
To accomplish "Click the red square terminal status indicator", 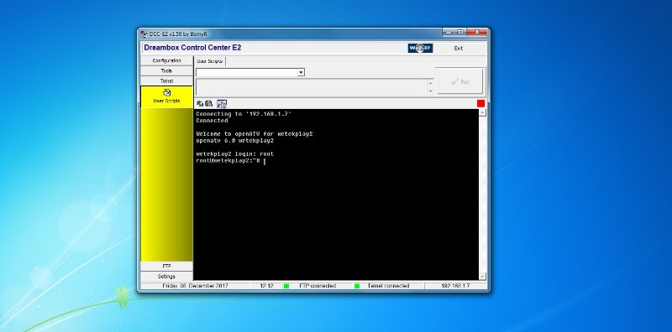I will pos(480,103).
